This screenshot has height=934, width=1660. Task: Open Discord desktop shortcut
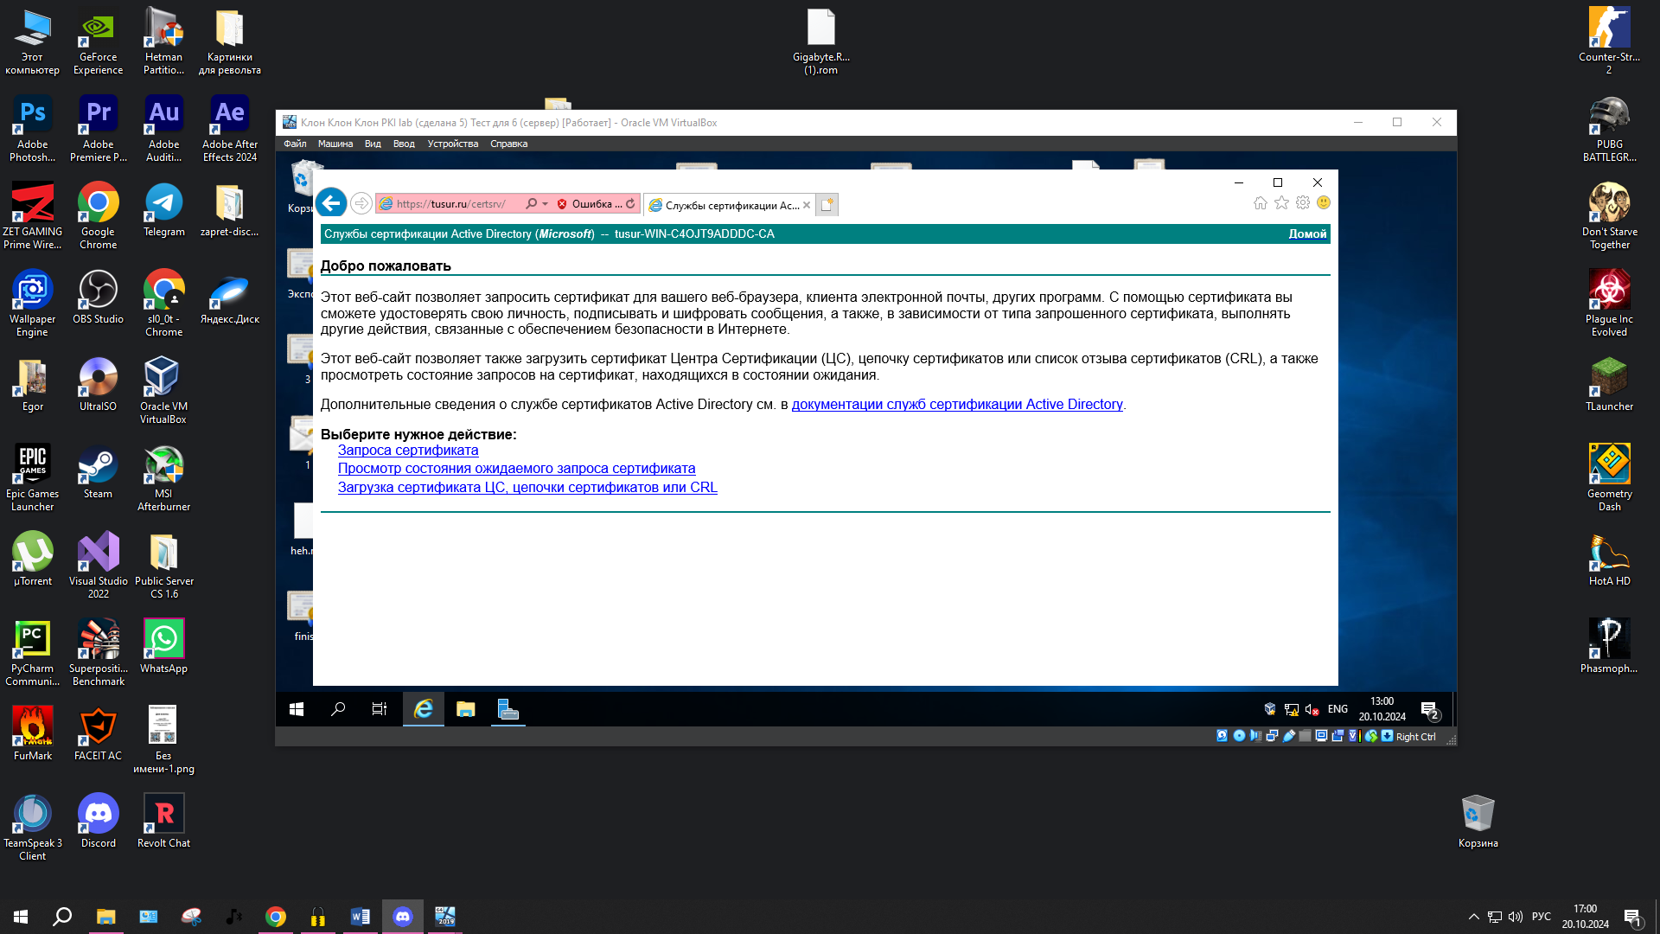[x=98, y=821]
